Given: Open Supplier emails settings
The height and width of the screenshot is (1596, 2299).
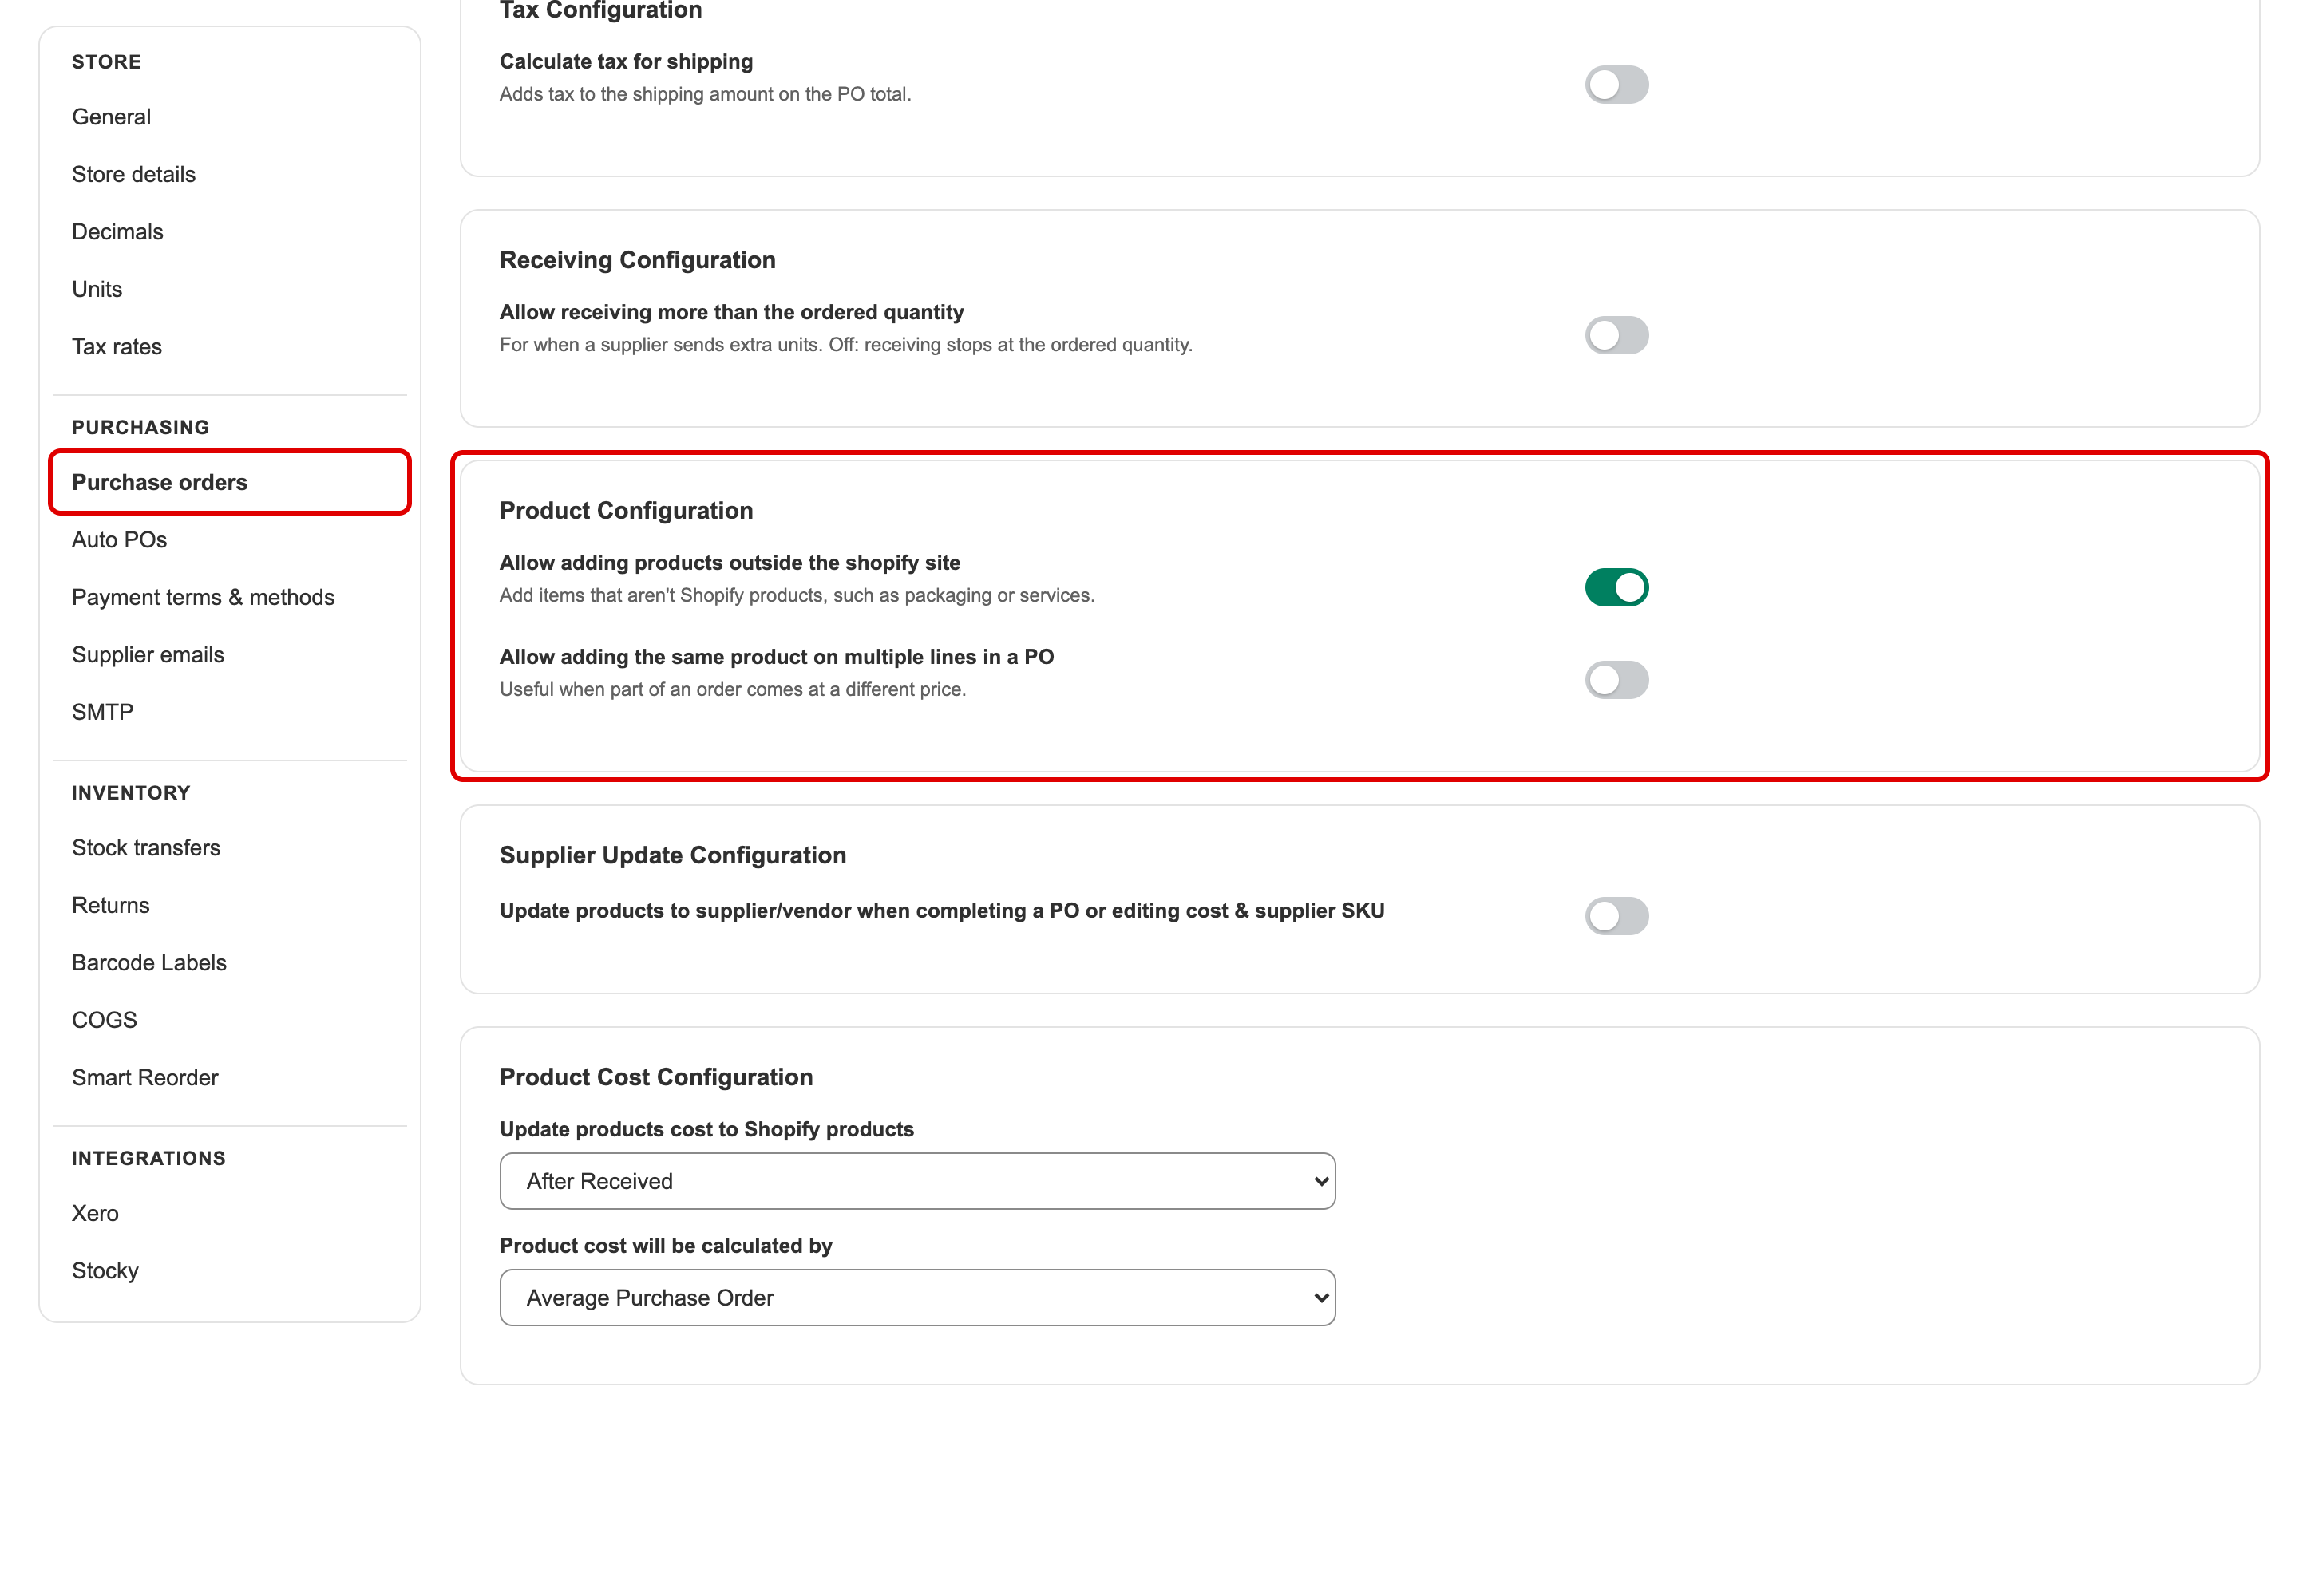Looking at the screenshot, I should coord(148,655).
